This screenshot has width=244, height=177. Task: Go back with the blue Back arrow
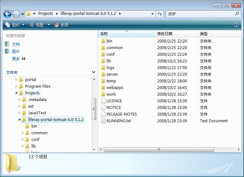7,14
